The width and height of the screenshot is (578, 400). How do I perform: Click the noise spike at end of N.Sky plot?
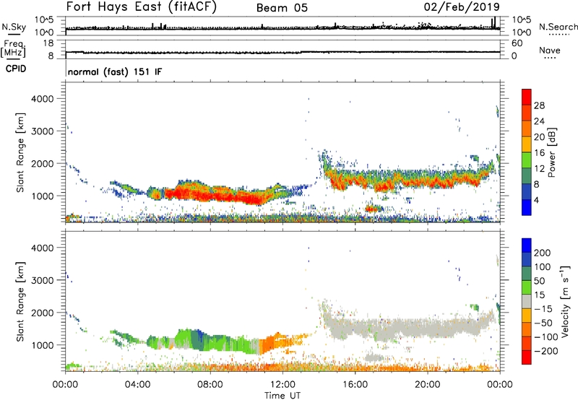[494, 22]
